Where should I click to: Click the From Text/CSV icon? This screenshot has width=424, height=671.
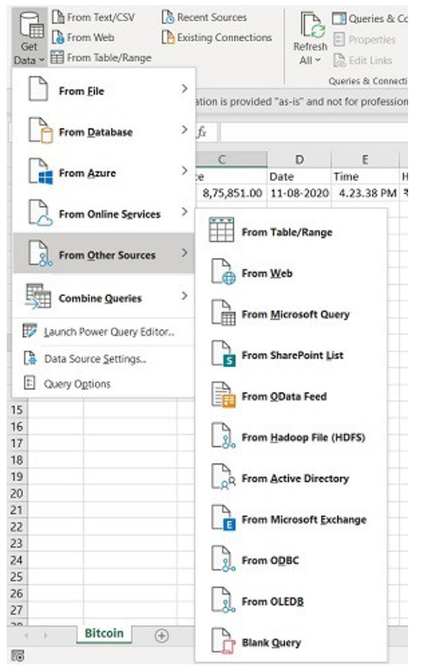click(58, 17)
